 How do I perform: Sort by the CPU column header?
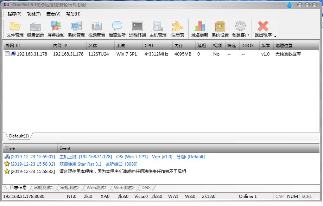pos(158,45)
